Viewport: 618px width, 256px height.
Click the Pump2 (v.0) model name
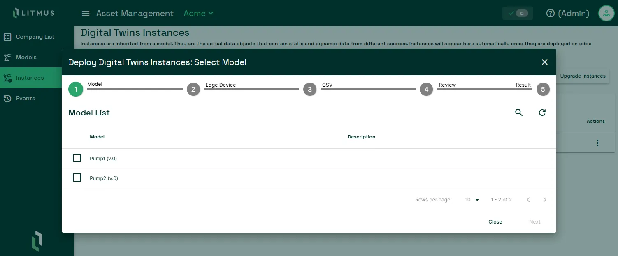pos(104,178)
